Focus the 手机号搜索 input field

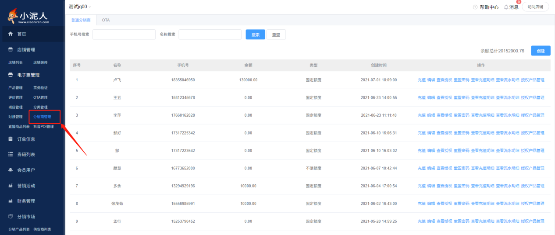point(124,35)
